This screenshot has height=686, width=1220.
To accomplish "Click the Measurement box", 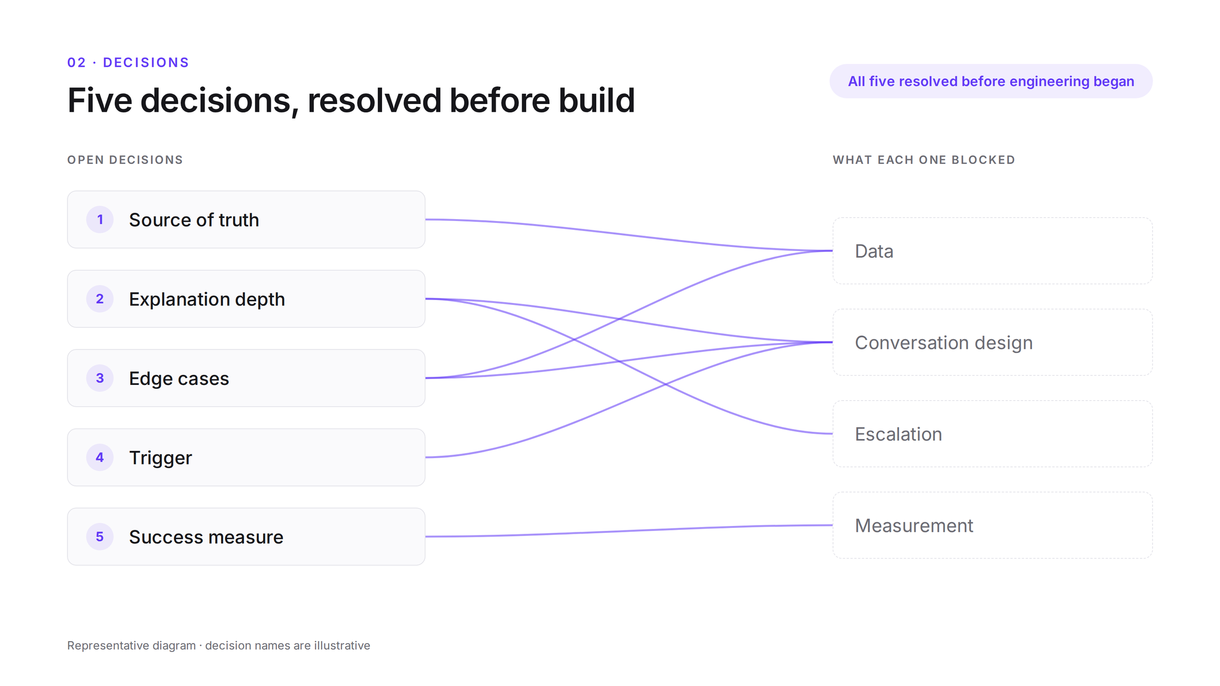I will 993,525.
